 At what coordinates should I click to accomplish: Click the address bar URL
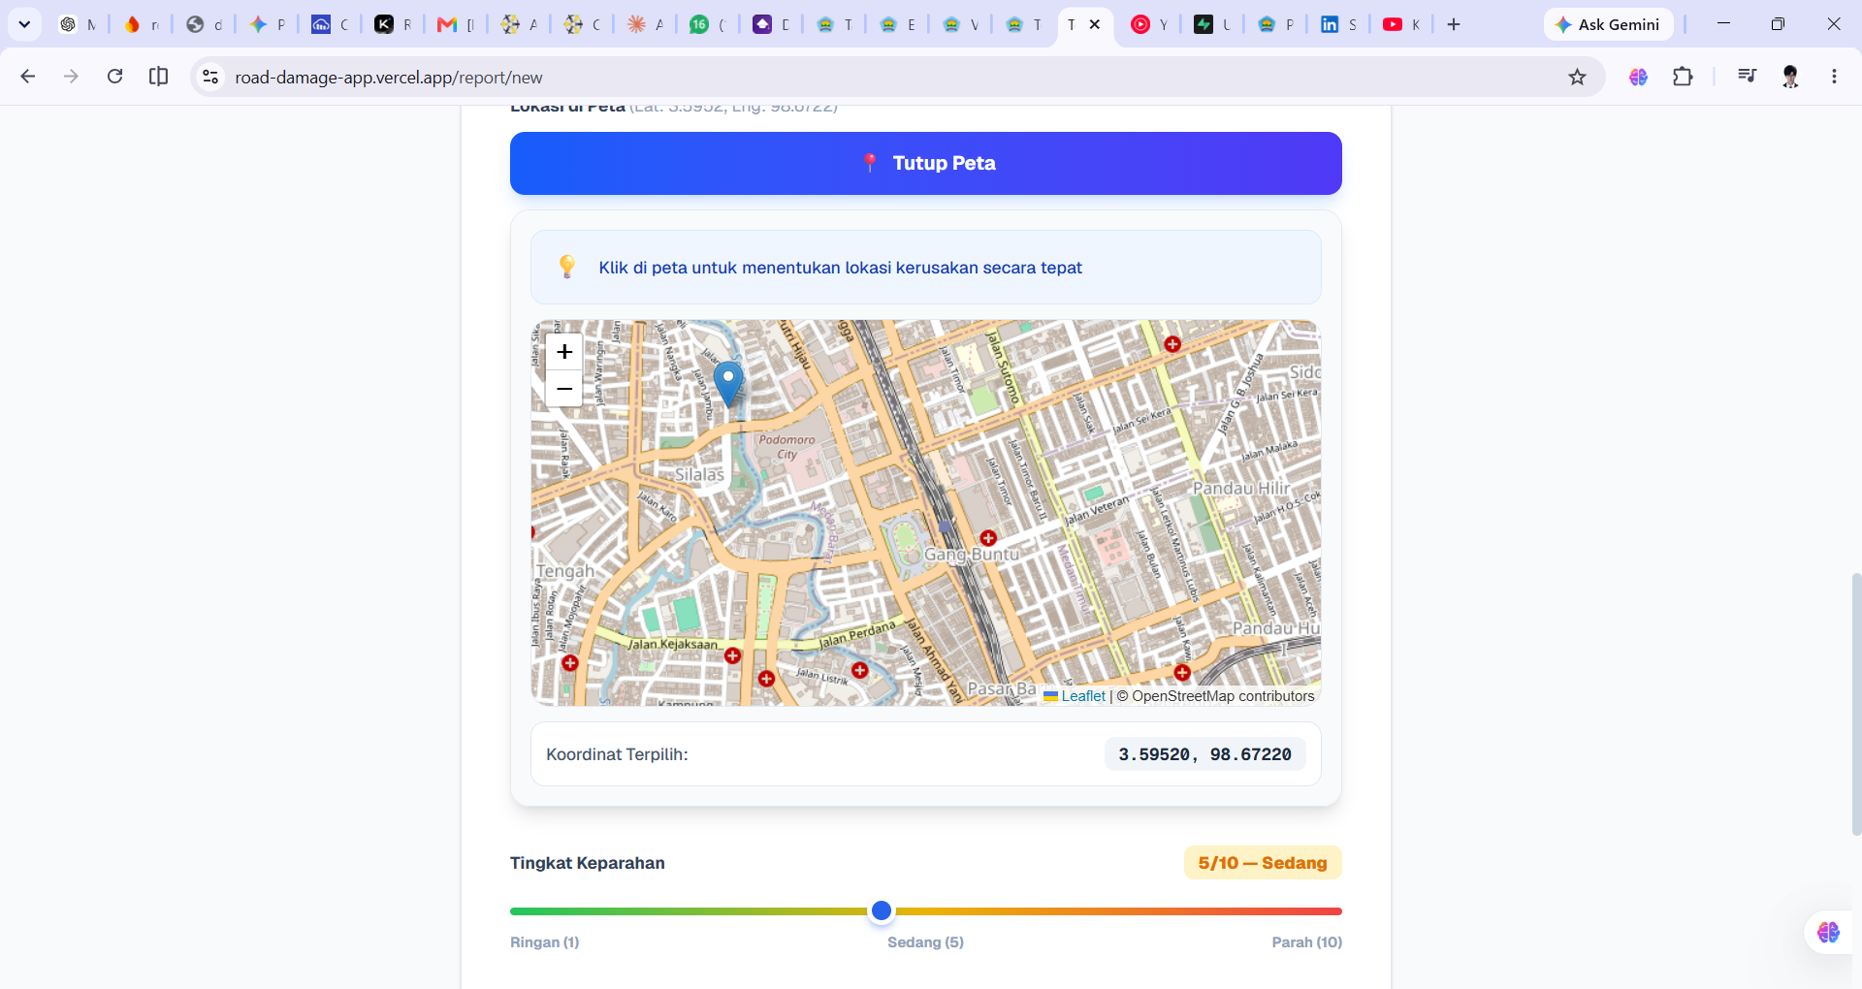tap(389, 78)
